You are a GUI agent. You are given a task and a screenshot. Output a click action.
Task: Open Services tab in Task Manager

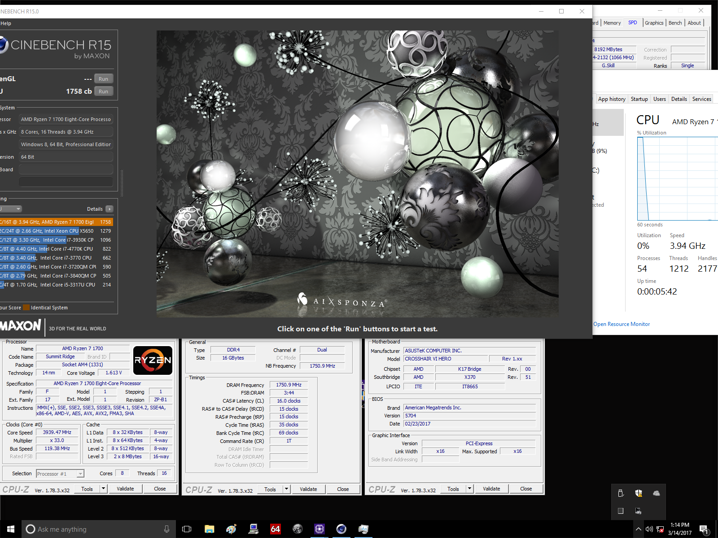point(702,99)
